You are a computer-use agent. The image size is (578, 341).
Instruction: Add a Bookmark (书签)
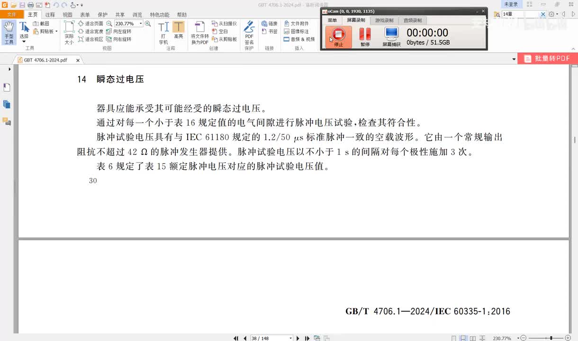click(x=270, y=31)
